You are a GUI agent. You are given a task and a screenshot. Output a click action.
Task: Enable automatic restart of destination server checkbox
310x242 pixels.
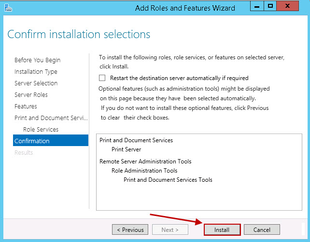(102, 78)
